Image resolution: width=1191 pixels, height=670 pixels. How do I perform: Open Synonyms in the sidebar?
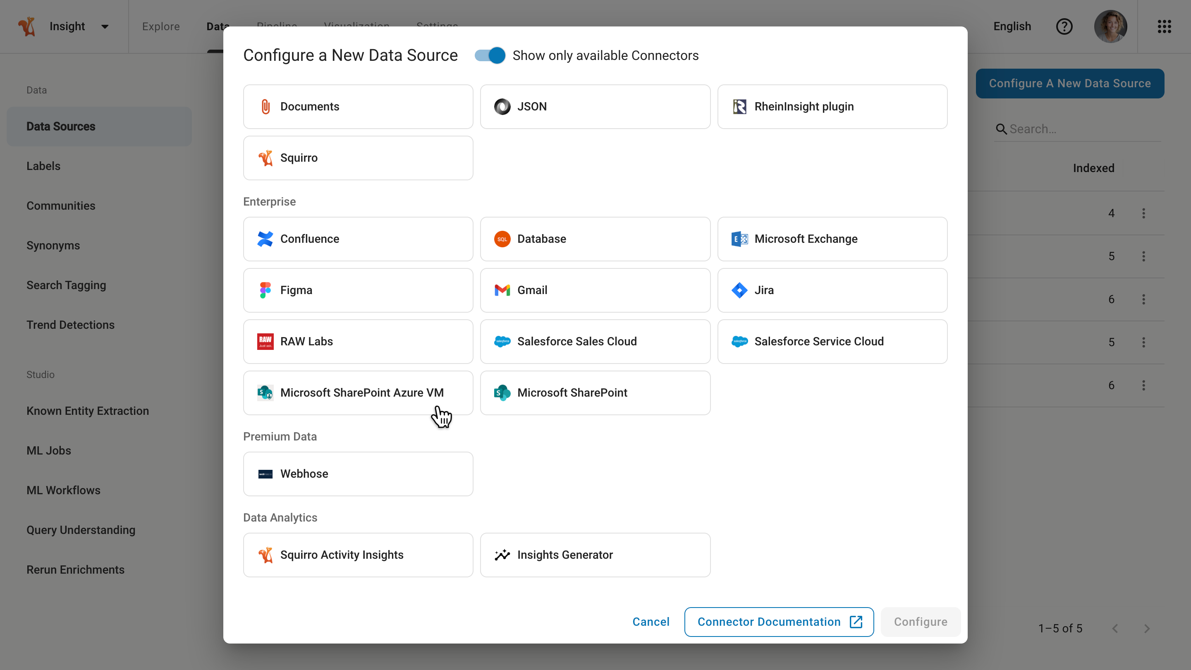tap(53, 246)
